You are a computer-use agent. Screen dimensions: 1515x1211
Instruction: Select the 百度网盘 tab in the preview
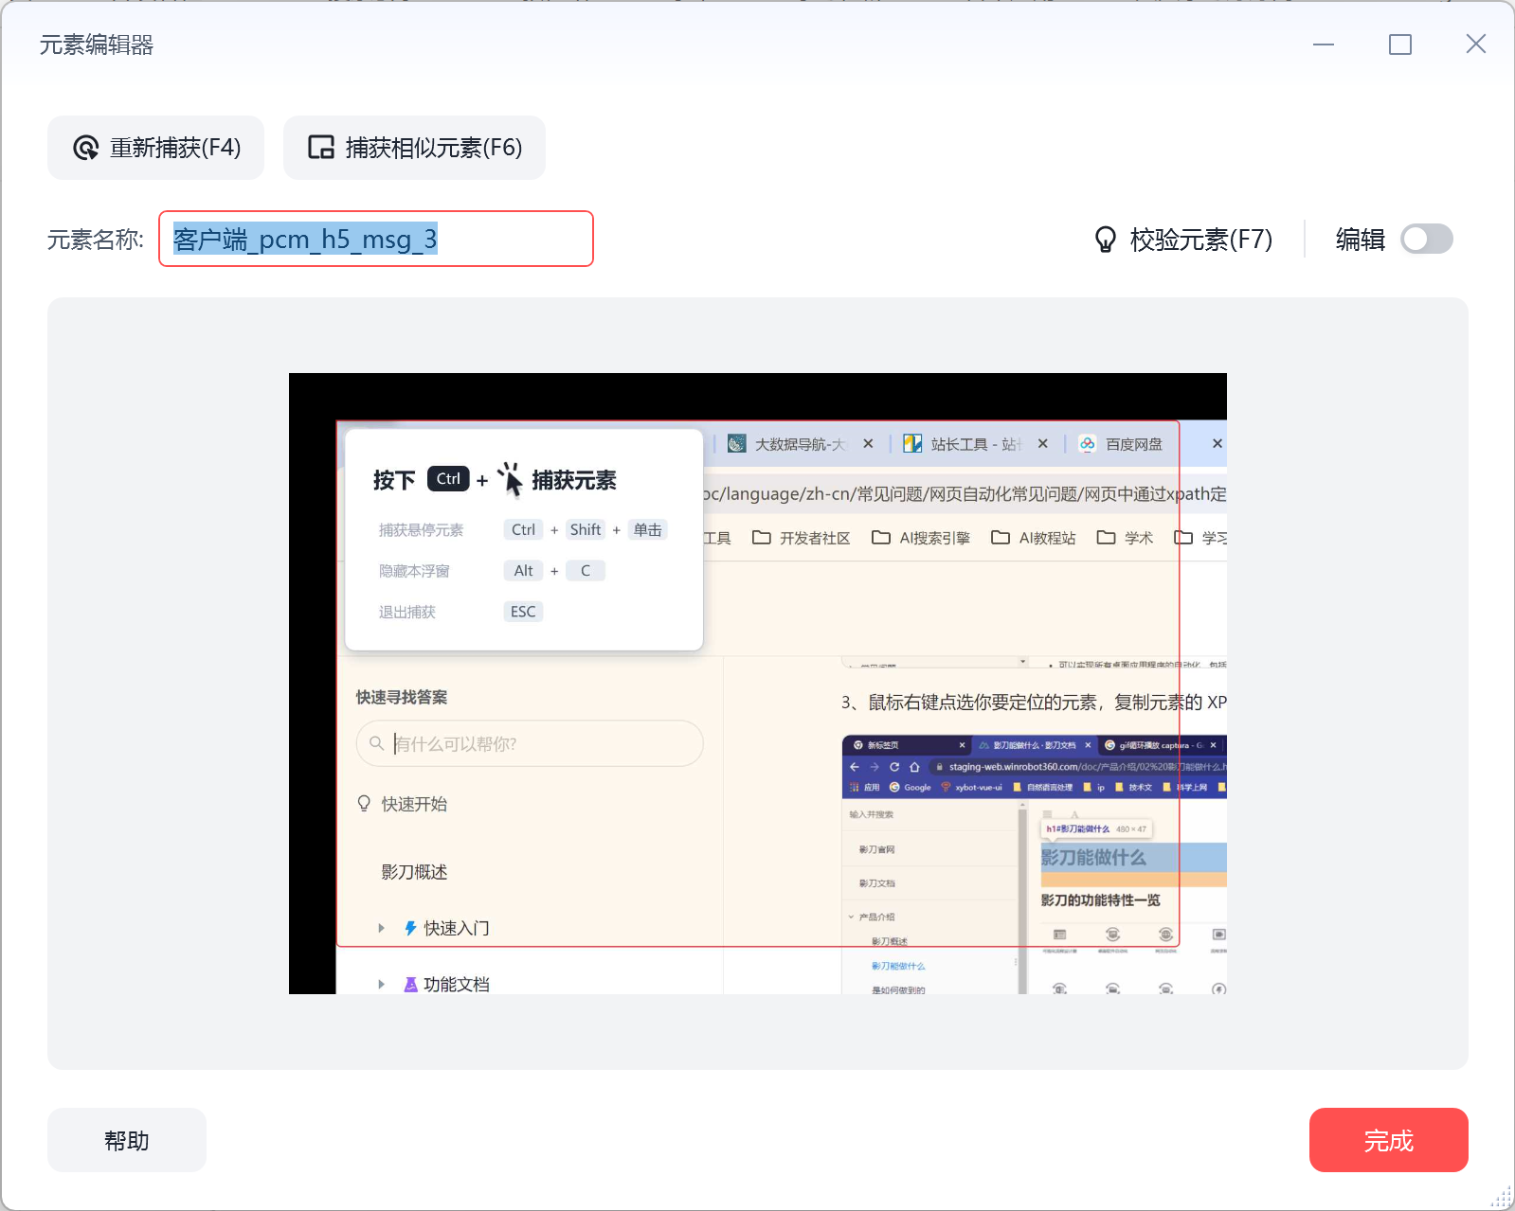click(1133, 444)
